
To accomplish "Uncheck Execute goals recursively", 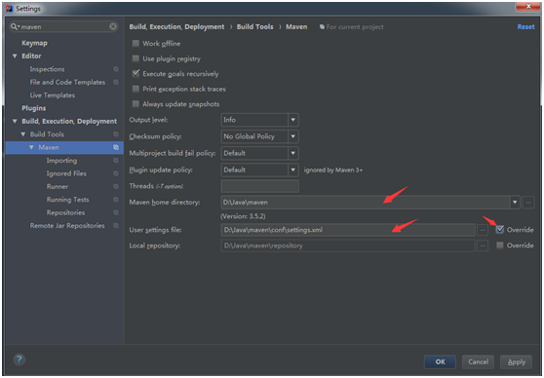I will [x=136, y=73].
